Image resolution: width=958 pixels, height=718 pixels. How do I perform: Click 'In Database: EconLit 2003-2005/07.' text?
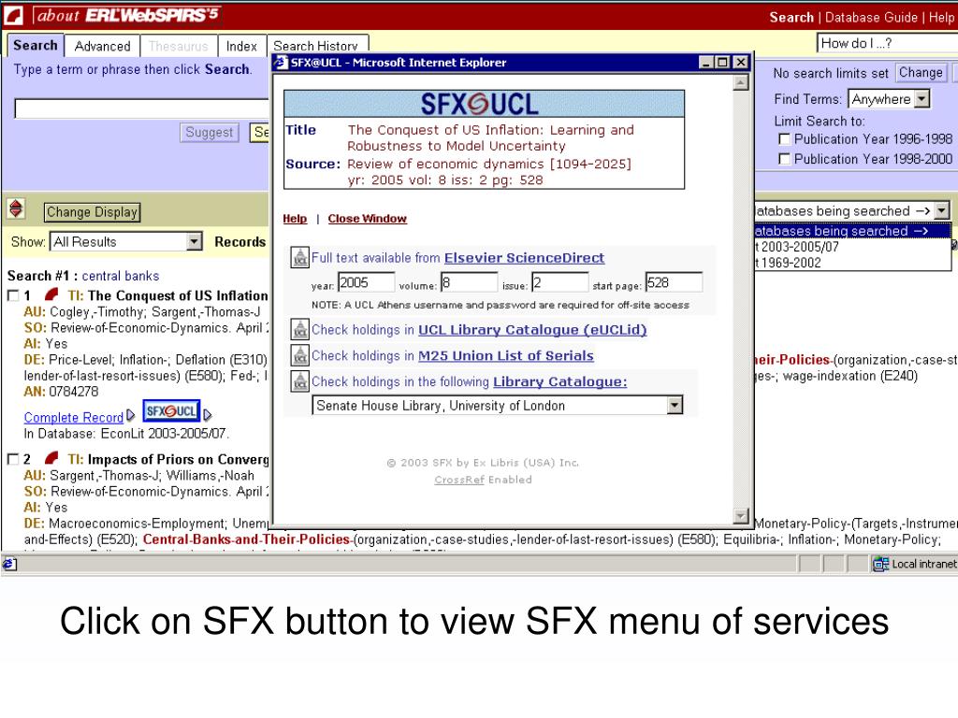tap(126, 434)
